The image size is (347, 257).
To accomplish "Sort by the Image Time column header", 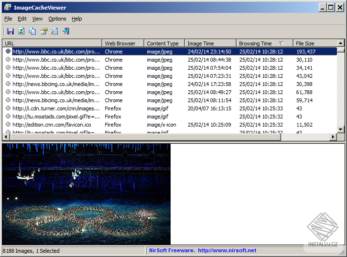I will [210, 43].
